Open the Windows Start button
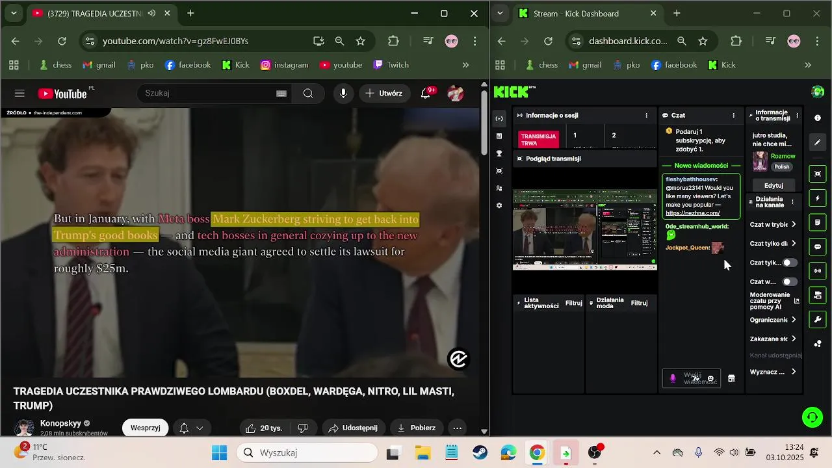 (220, 453)
